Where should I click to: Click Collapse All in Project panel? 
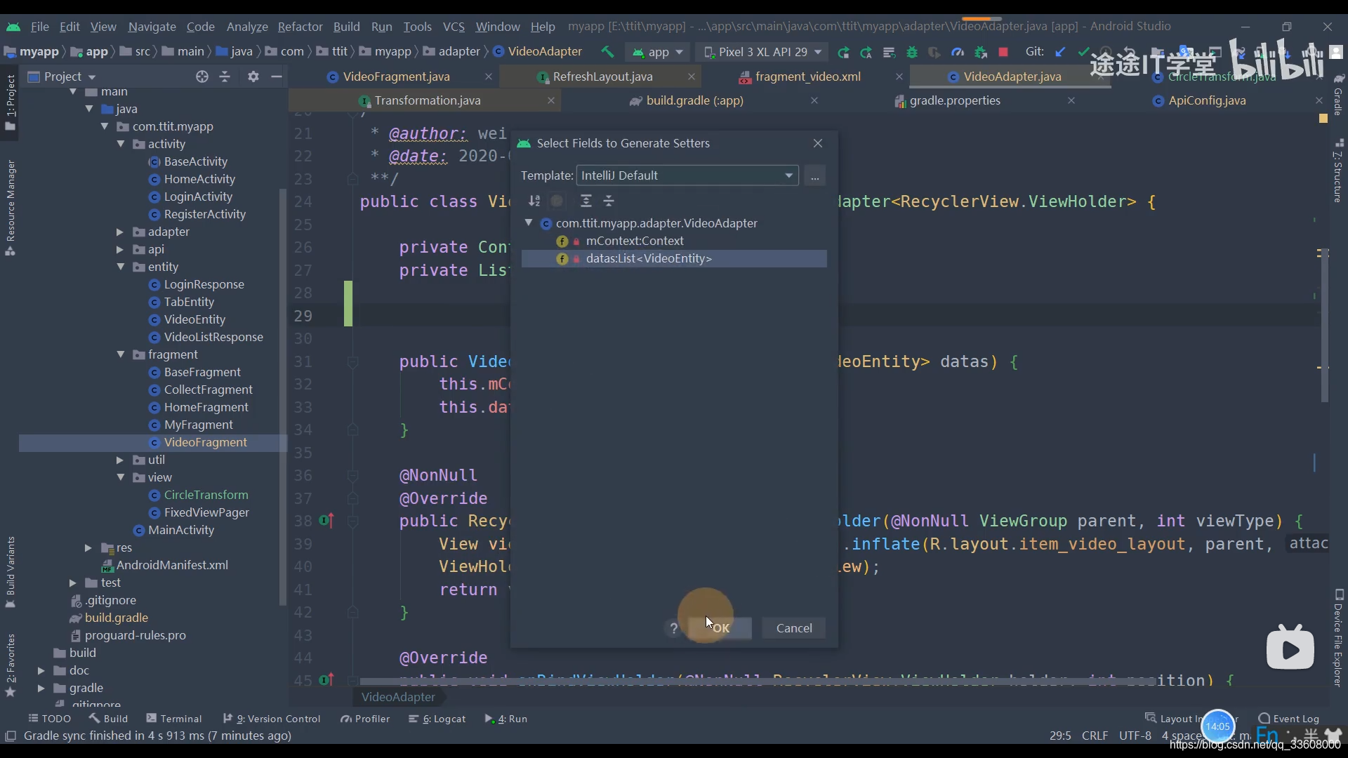tap(225, 77)
